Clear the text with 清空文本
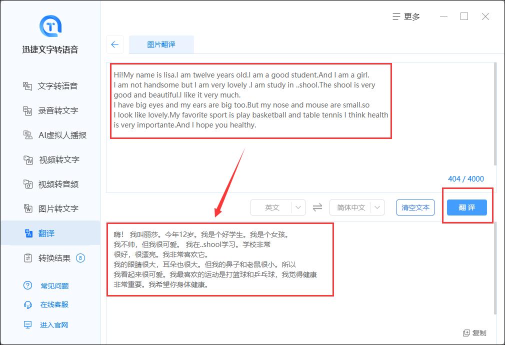 [x=415, y=207]
